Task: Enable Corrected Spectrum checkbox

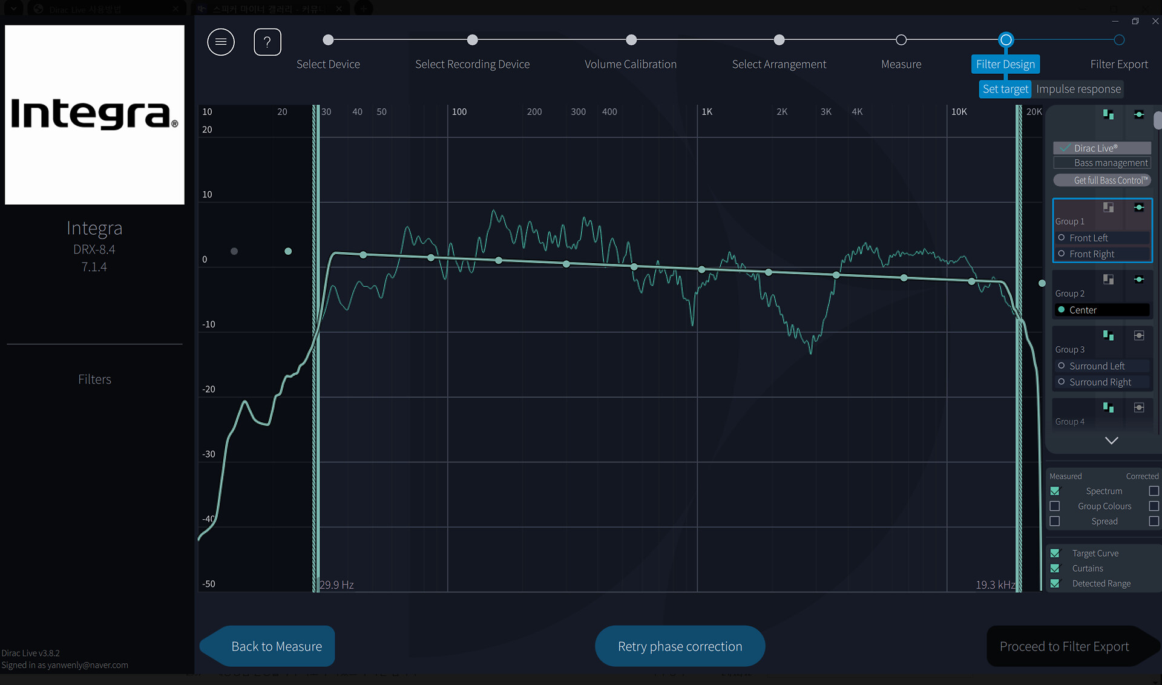Action: click(1154, 491)
